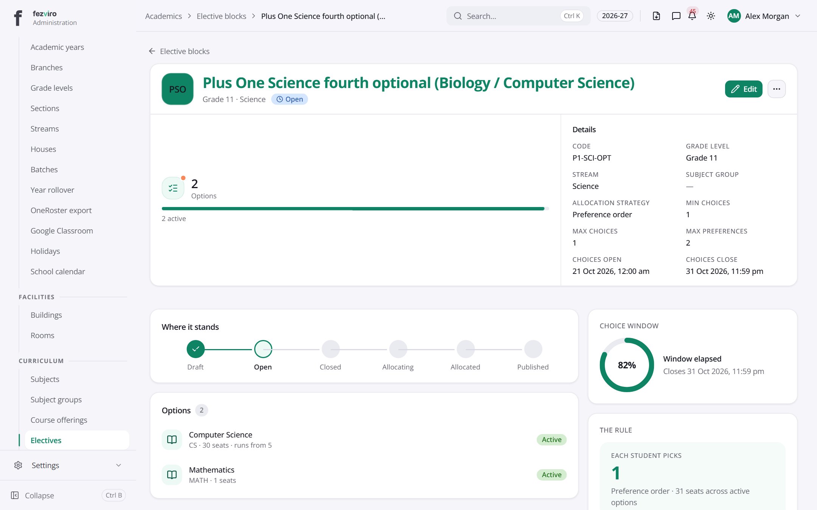817x510 pixels.
Task: Click the fezviro logo icon
Action: tap(18, 18)
